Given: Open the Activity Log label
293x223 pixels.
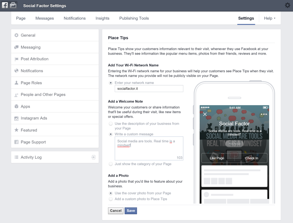Looking at the screenshot, I should 31,157.
